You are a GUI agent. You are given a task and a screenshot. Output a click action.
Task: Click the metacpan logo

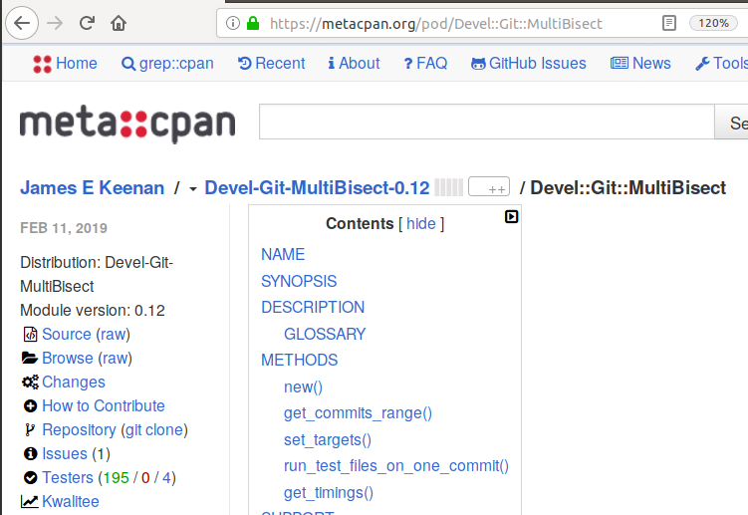(127, 124)
